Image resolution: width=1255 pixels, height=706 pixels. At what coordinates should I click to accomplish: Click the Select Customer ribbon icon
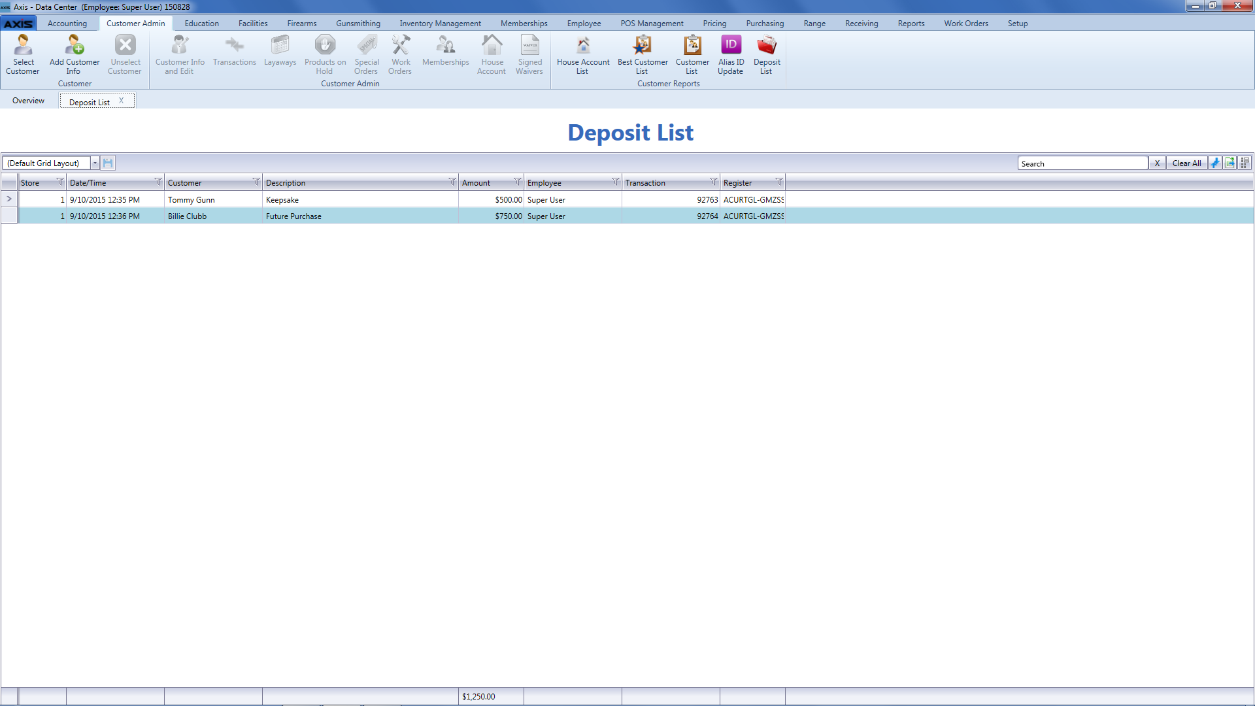coord(23,55)
